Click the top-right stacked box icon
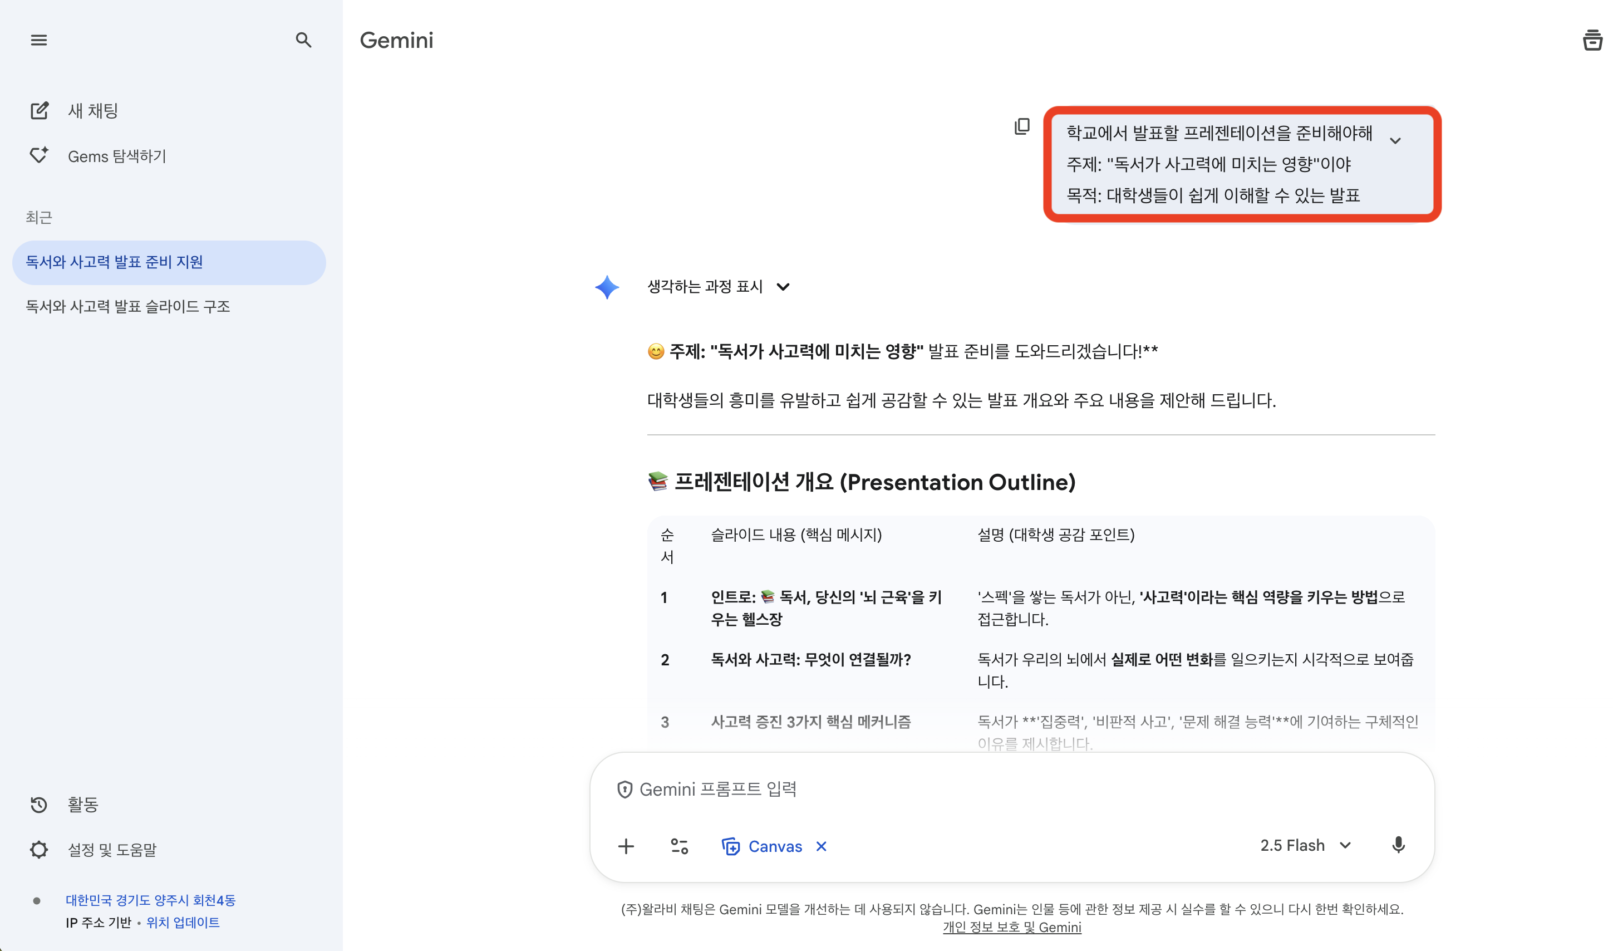1613x951 pixels. pyautogui.click(x=1592, y=41)
